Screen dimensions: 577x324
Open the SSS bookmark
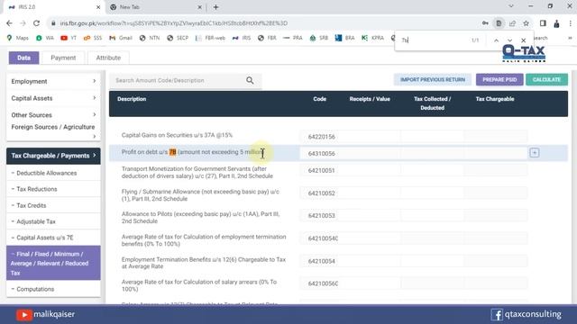click(x=93, y=38)
